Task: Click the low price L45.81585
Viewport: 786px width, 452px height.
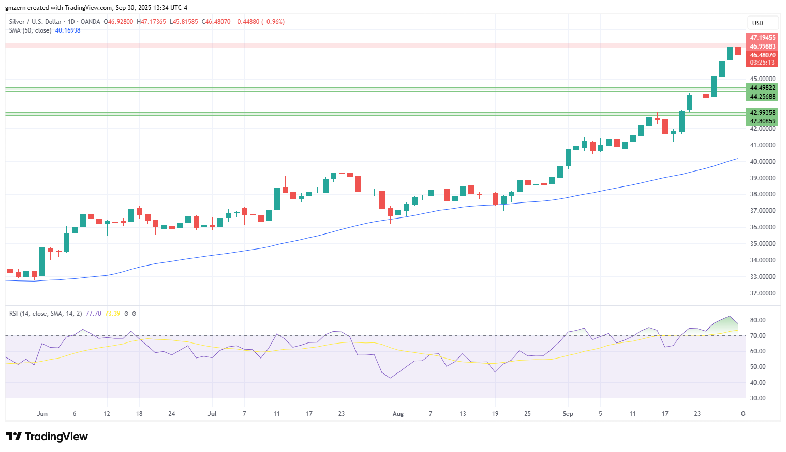Action: 184,22
